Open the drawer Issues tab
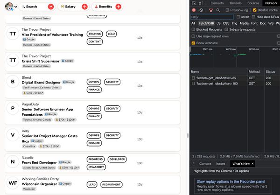Image resolution: width=280 pixels, height=195 pixels. [x=221, y=164]
